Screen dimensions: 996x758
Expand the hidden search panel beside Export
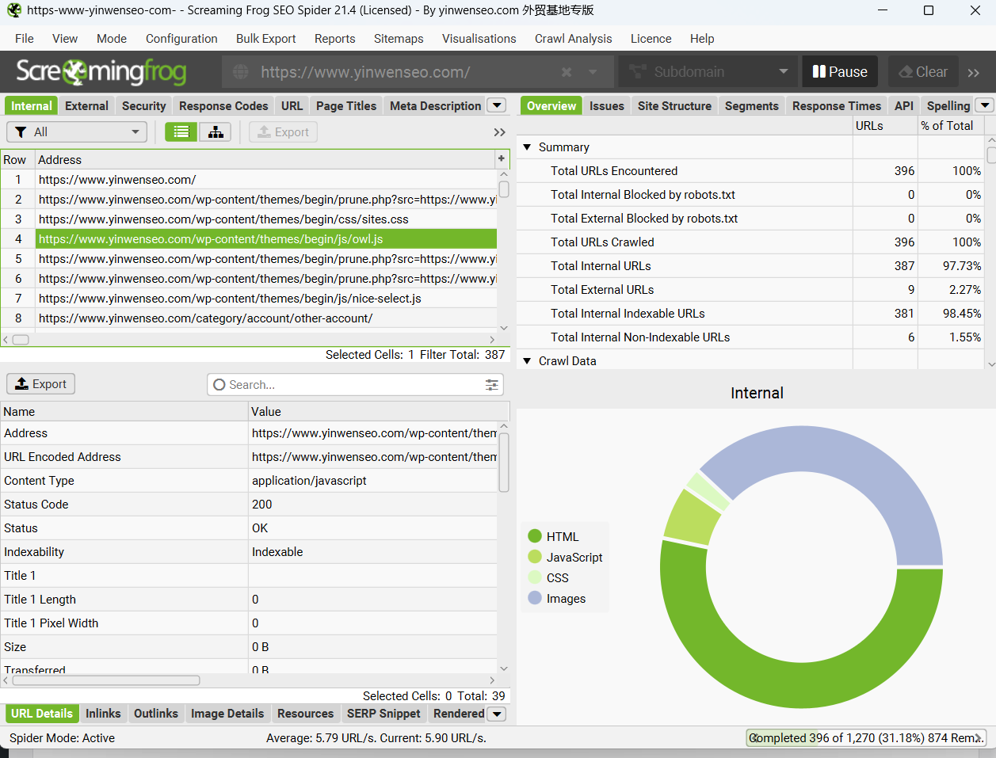click(x=499, y=132)
